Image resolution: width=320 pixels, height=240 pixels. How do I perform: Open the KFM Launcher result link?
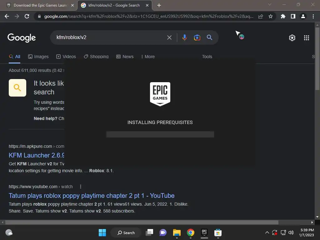pyautogui.click(x=36, y=155)
